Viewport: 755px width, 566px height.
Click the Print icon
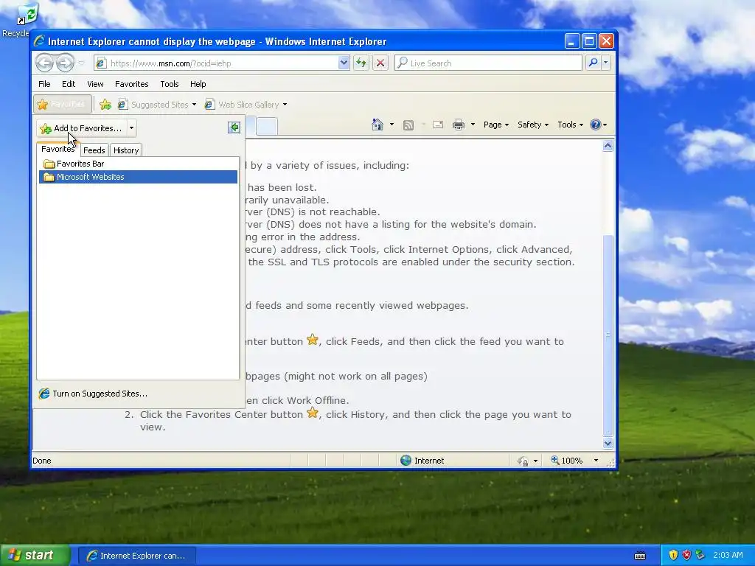click(x=459, y=125)
